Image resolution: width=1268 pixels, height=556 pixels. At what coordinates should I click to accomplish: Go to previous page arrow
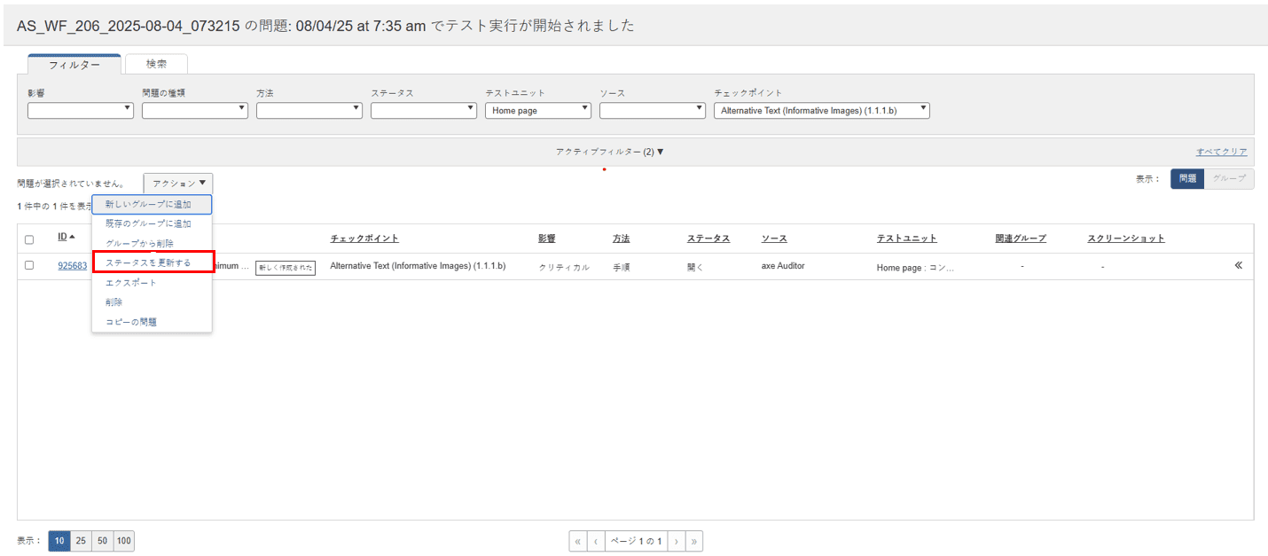596,541
